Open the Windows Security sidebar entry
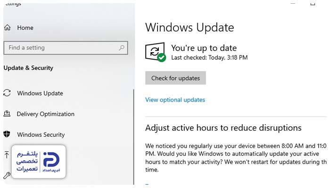This screenshot has width=330, height=188. pyautogui.click(x=41, y=134)
